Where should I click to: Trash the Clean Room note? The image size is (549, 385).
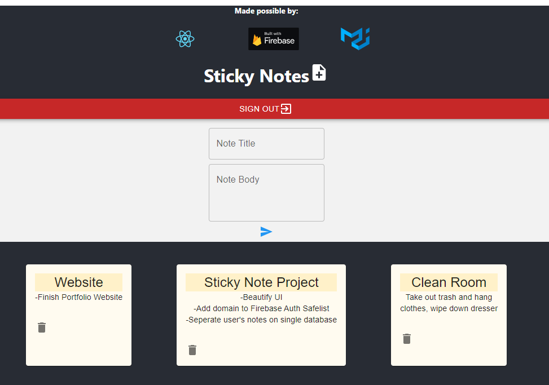tap(406, 338)
